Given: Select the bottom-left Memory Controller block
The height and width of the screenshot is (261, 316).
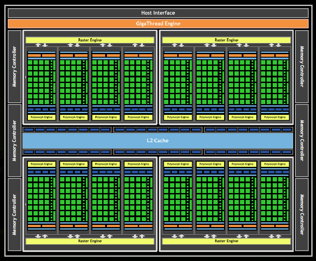Looking at the screenshot, I should point(14,214).
